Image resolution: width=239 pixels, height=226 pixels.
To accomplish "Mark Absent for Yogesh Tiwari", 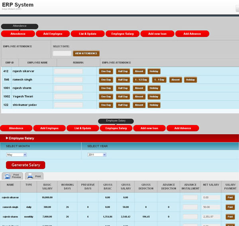I will point(139,97).
